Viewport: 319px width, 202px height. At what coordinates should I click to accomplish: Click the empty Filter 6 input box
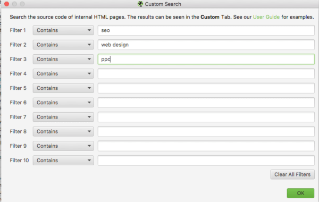click(x=206, y=103)
